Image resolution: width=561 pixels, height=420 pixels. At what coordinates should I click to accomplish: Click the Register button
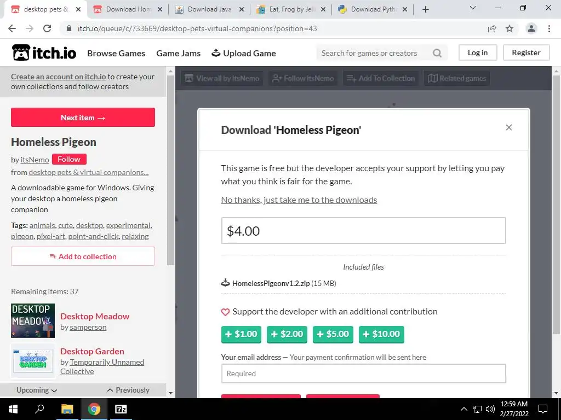[526, 52]
